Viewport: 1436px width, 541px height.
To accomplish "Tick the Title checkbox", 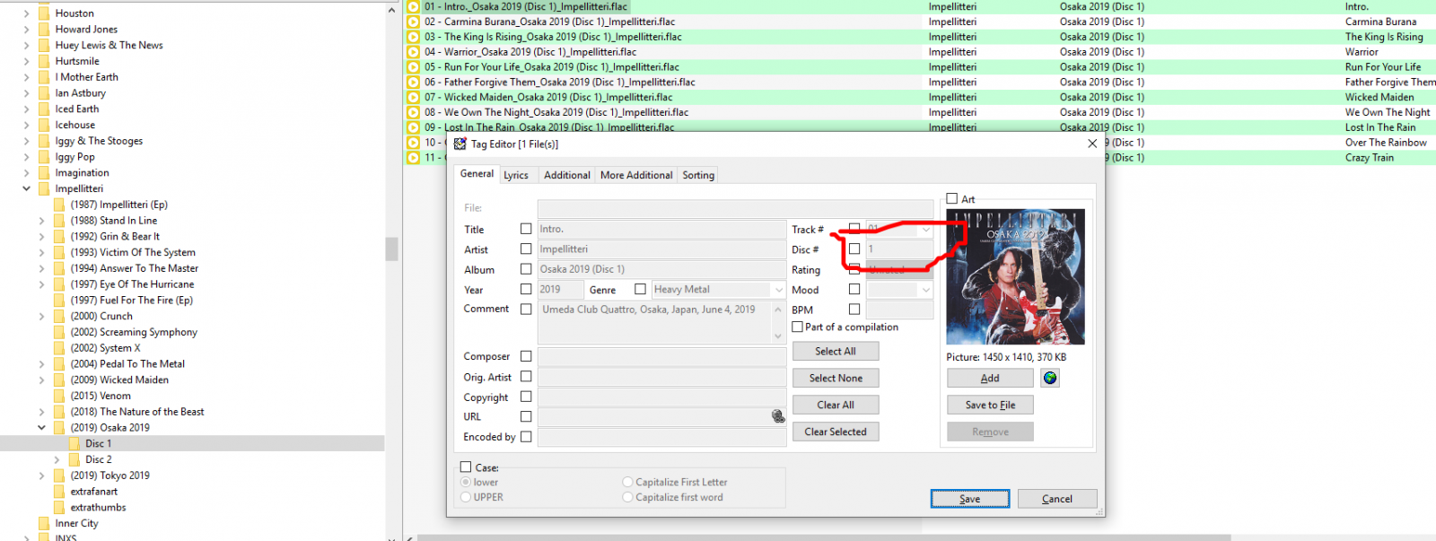I will (x=526, y=229).
